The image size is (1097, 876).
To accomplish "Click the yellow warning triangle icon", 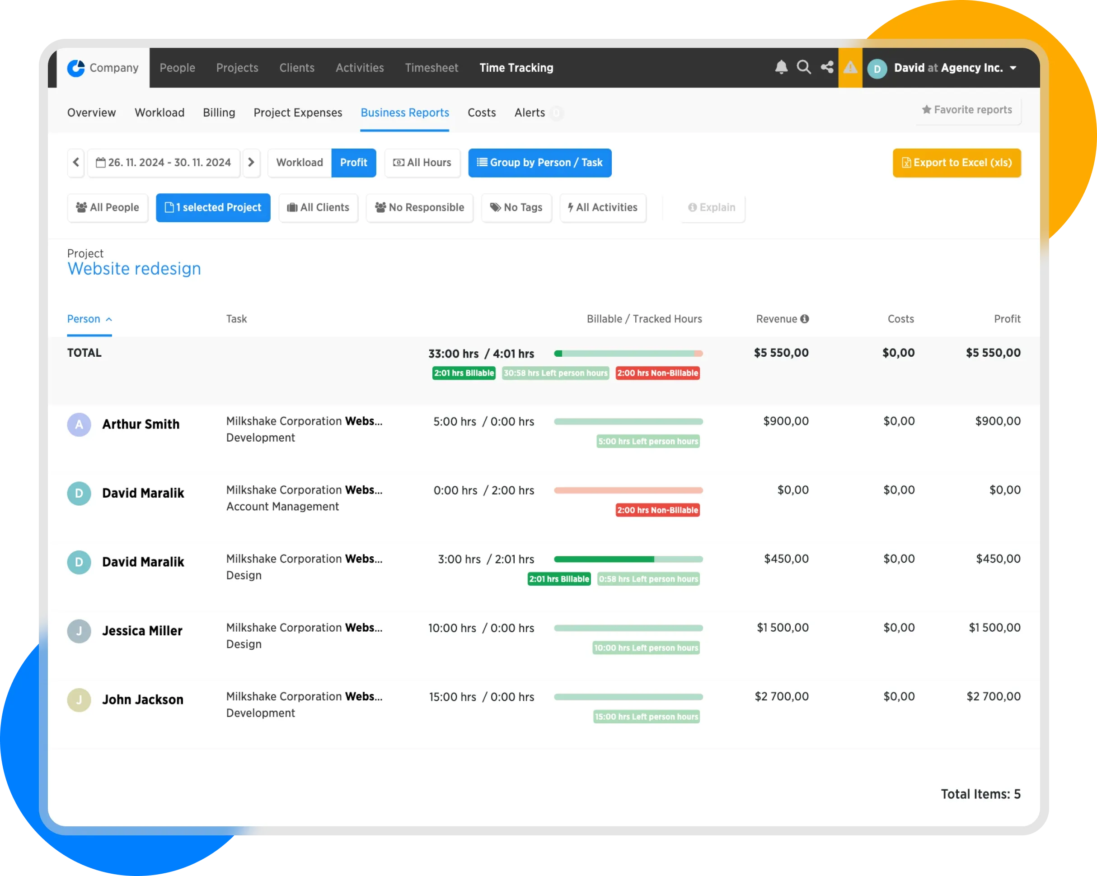I will 850,67.
